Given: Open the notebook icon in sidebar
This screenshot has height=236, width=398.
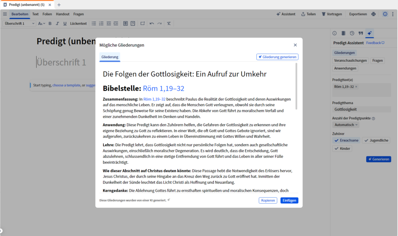Looking at the screenshot, I should click(343, 33).
